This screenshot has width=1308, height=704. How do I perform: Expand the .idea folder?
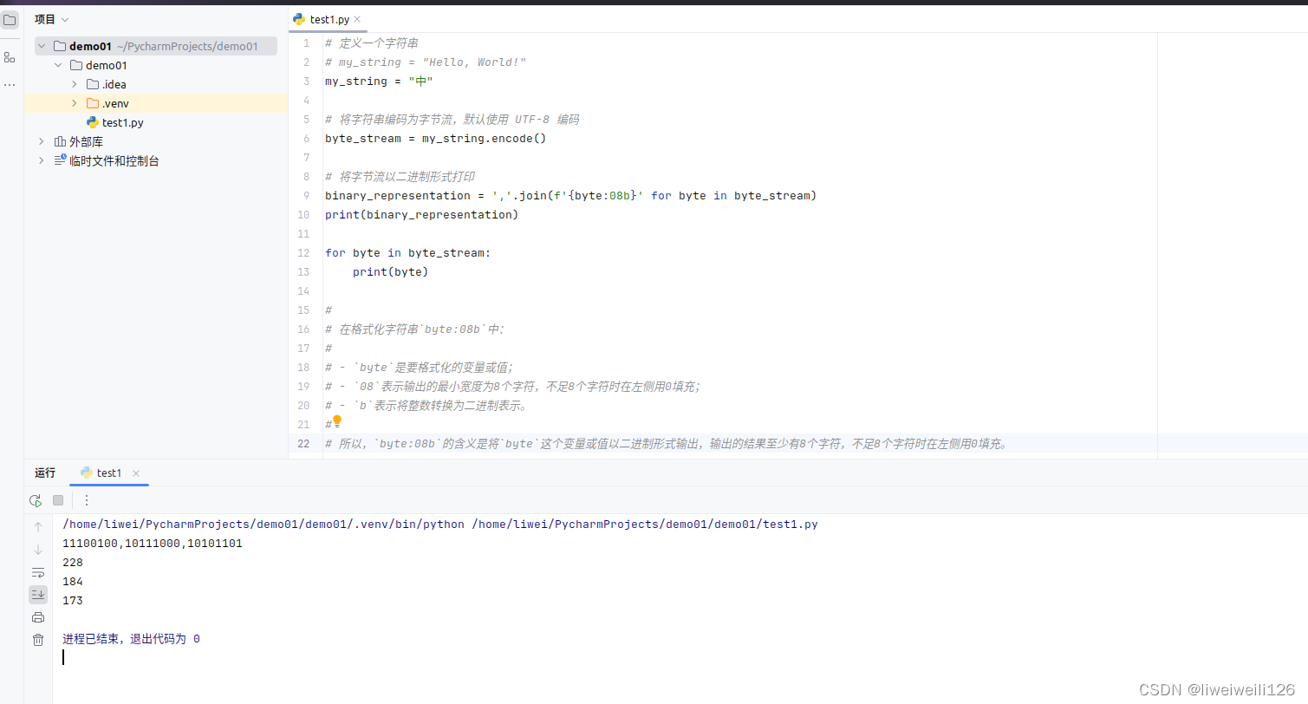coord(75,84)
